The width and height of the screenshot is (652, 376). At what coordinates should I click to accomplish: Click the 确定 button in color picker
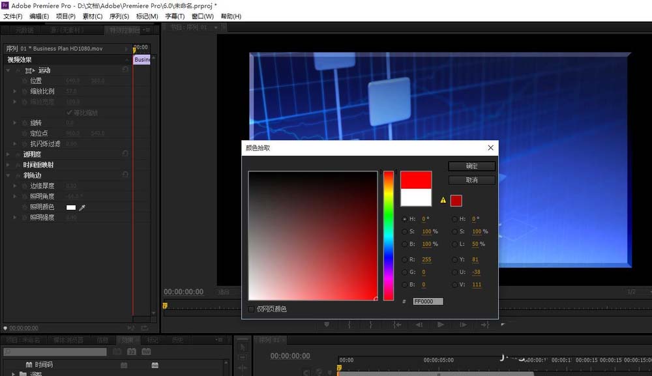[x=471, y=166]
